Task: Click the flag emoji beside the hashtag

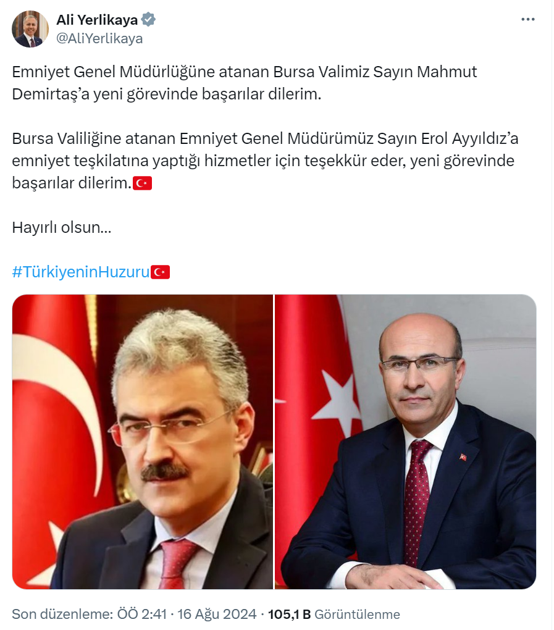Action: [161, 272]
